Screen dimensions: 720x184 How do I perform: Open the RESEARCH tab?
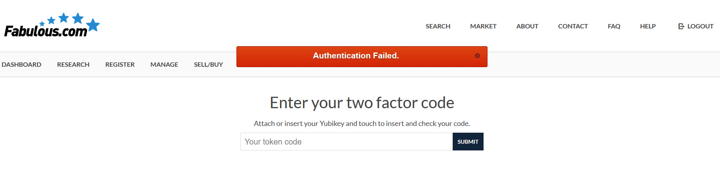point(73,64)
